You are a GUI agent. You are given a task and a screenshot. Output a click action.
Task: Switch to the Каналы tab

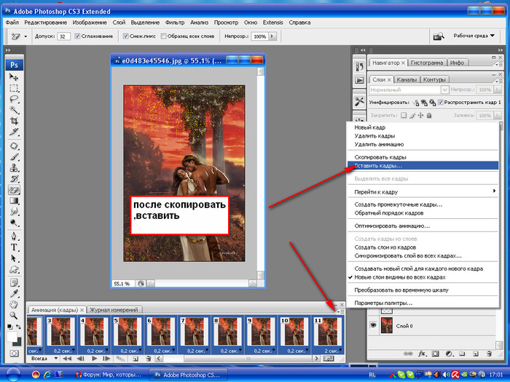(x=407, y=79)
